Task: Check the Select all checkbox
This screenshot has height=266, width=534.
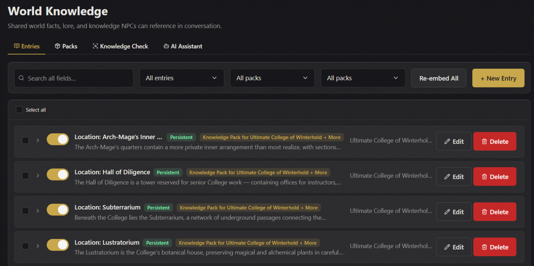Action: pos(19,110)
